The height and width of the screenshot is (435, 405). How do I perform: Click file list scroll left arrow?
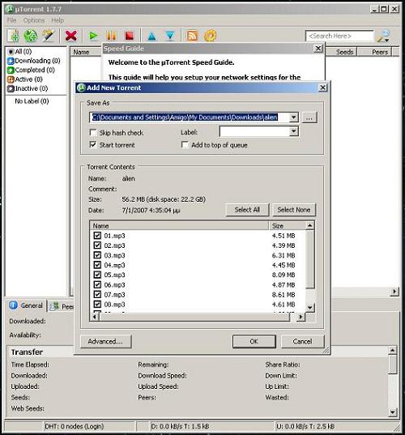[x=95, y=317]
